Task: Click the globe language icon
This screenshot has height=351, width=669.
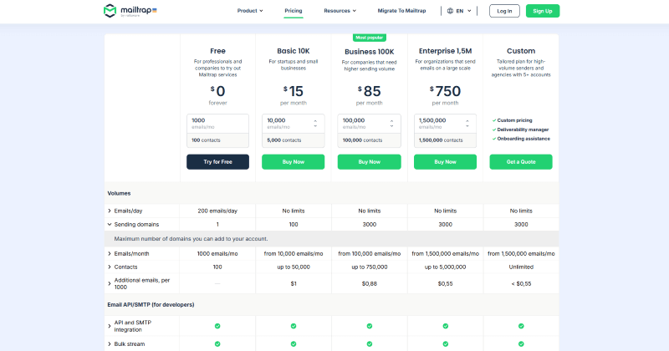Action: click(x=450, y=11)
